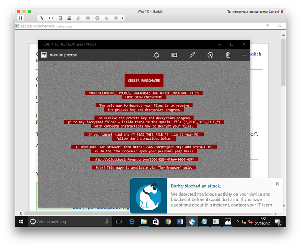Screen dimensions: 301x248
Task: Minimize the Photos window
Action: (x=219, y=44)
